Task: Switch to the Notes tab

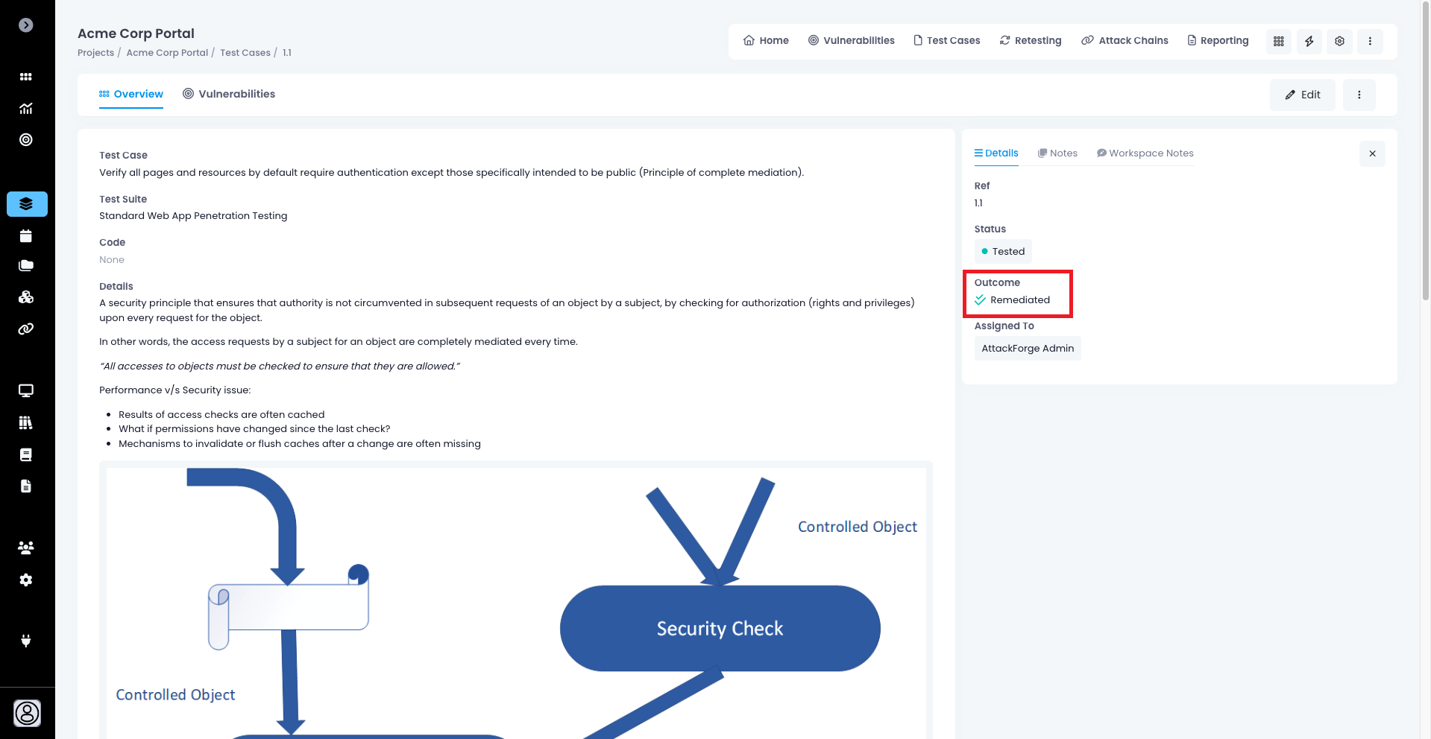Action: point(1057,153)
